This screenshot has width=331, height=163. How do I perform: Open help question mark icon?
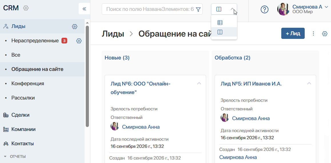click(x=264, y=9)
